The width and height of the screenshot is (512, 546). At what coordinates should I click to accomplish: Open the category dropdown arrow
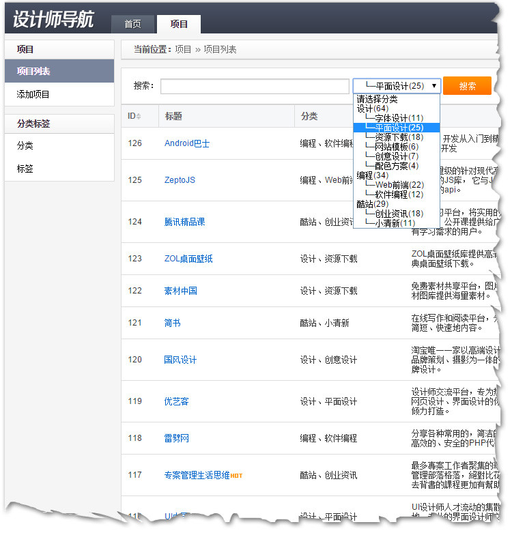click(x=433, y=86)
